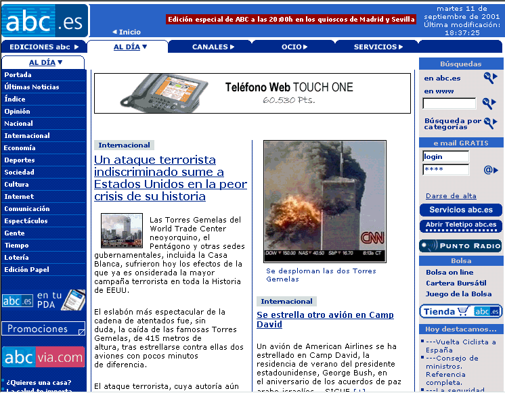Select Economía section
This screenshot has width=505, height=393.
click(x=20, y=148)
